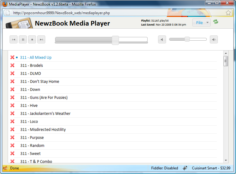The image size is (236, 174).
Task: Play 311 - Jackolantern's Weather
Action: (46, 113)
